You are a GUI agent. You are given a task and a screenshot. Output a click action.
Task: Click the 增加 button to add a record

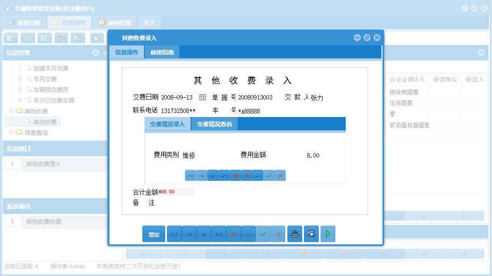(153, 234)
